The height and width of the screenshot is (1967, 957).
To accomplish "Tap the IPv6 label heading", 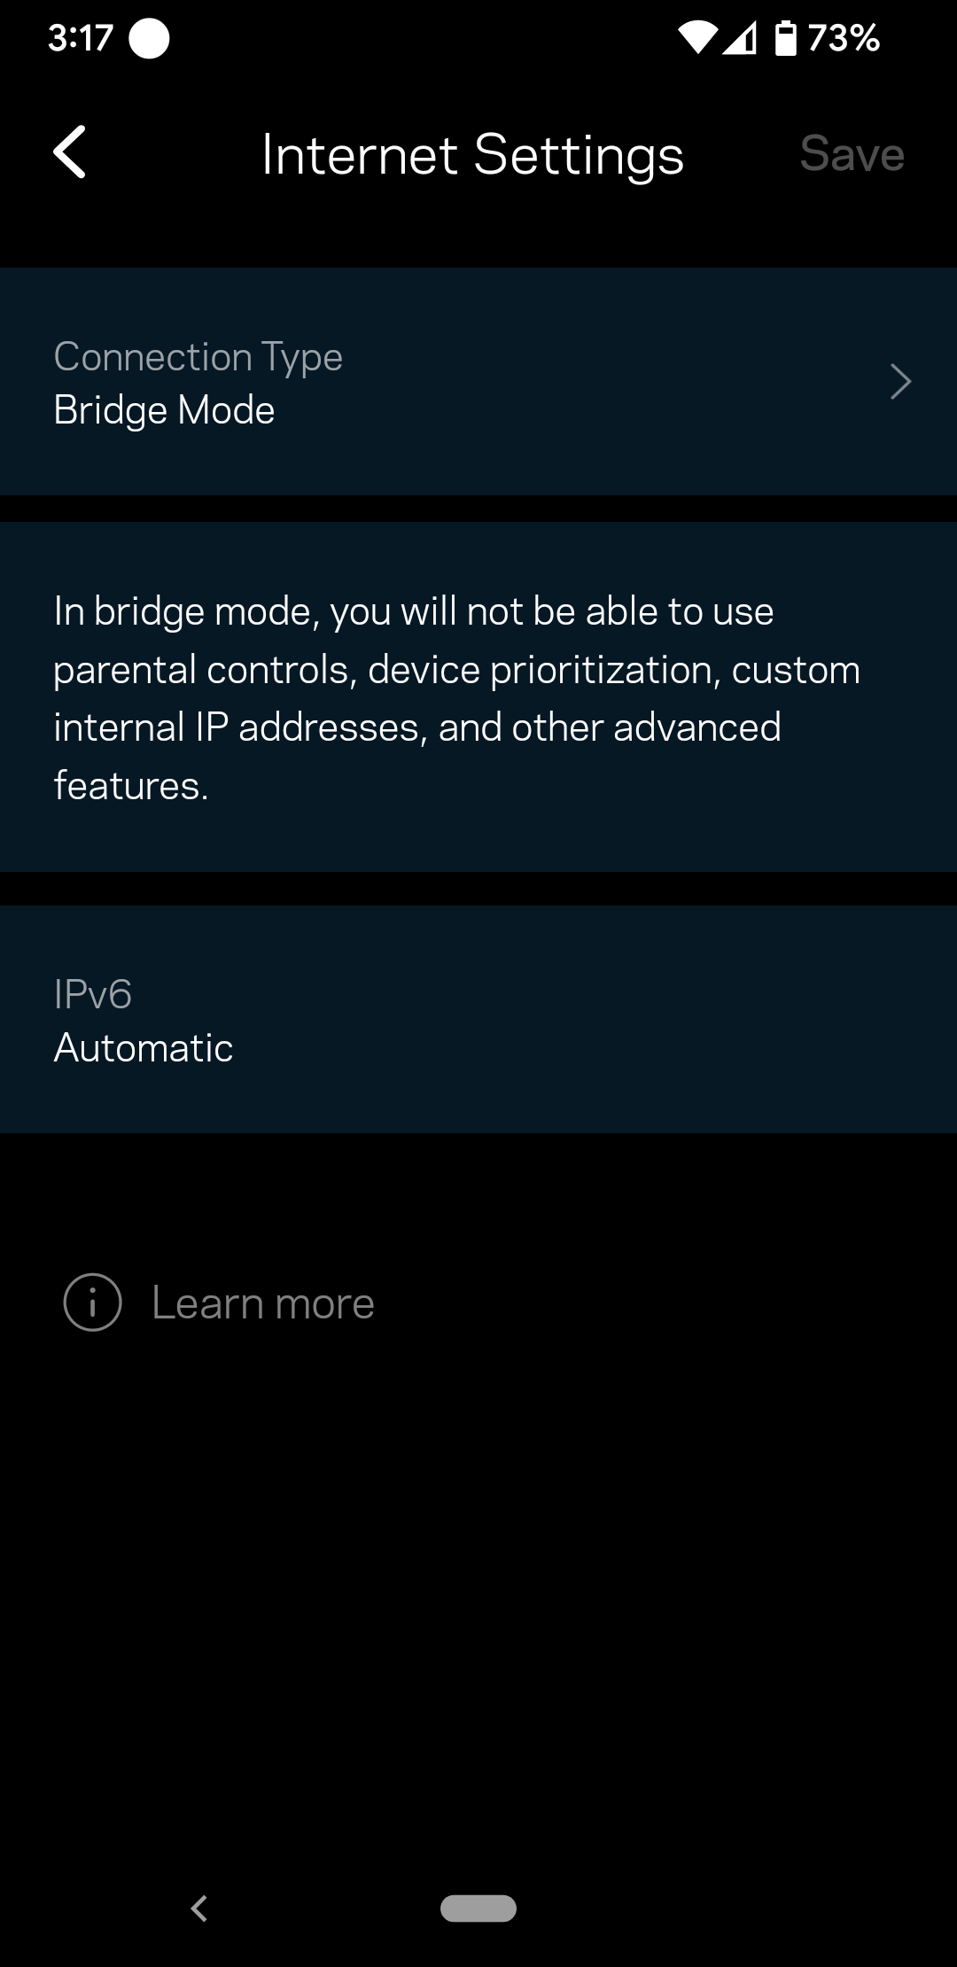I will coord(93,994).
